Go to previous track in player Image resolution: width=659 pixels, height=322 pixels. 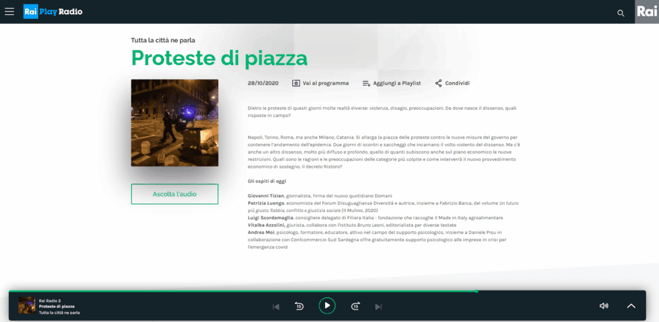(276, 307)
